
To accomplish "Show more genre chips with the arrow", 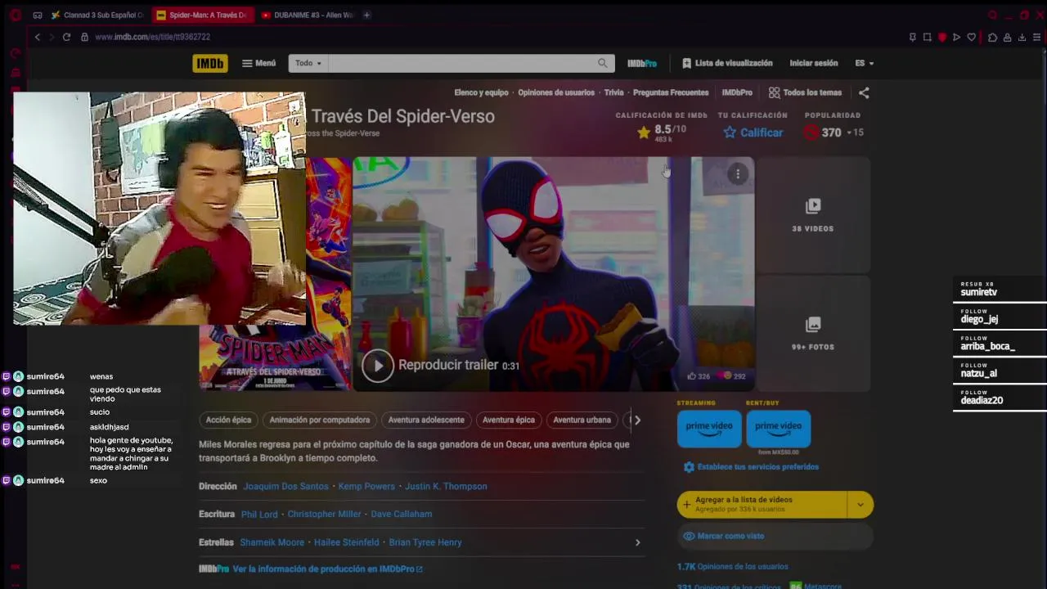I will click(637, 420).
